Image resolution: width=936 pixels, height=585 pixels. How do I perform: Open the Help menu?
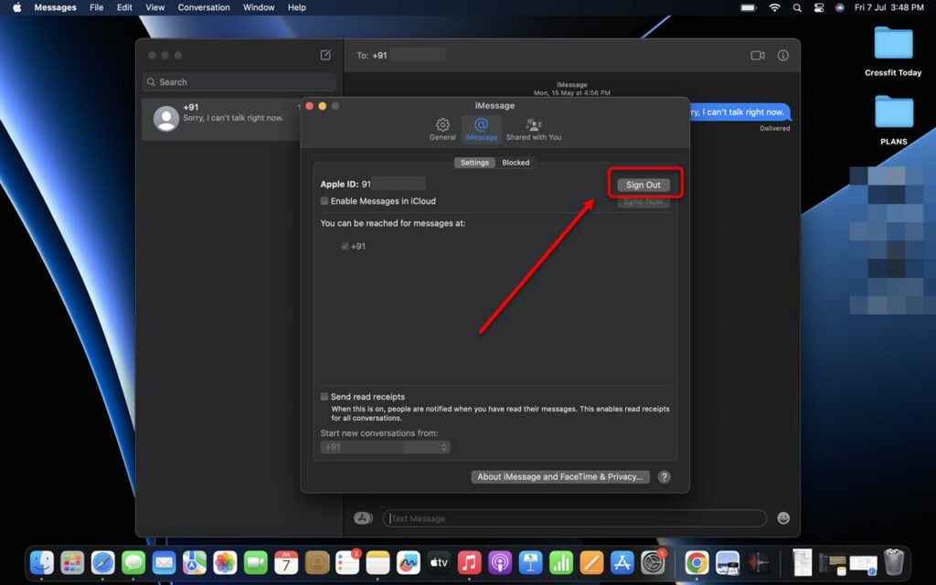coord(297,7)
